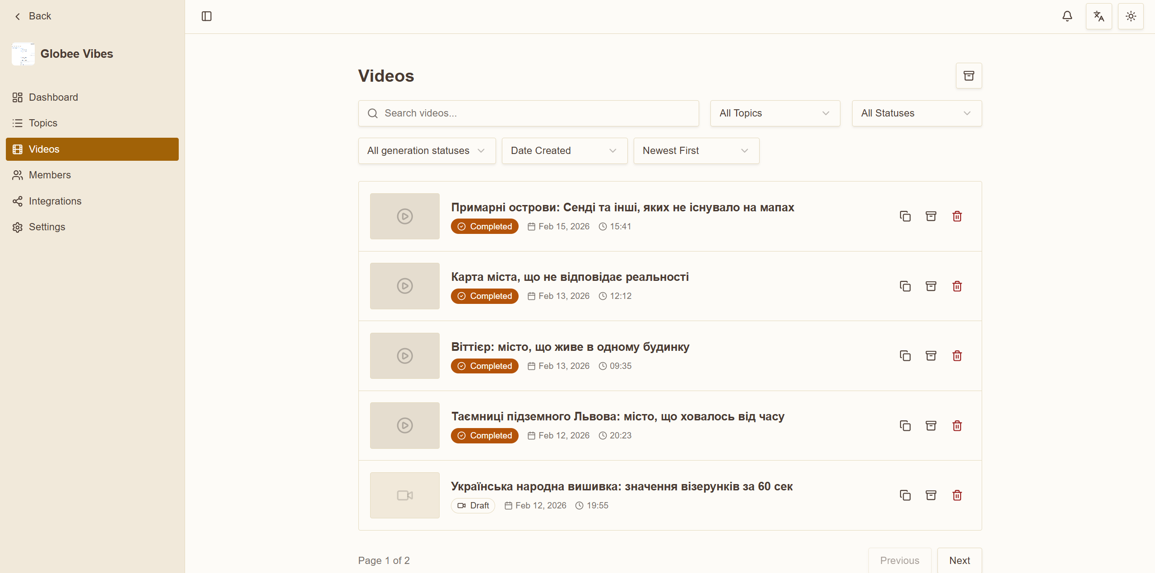Viewport: 1155px width, 573px height.
Task: Open the notifications bell
Action: coord(1067,16)
